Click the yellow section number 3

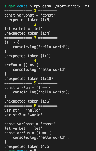35,38
